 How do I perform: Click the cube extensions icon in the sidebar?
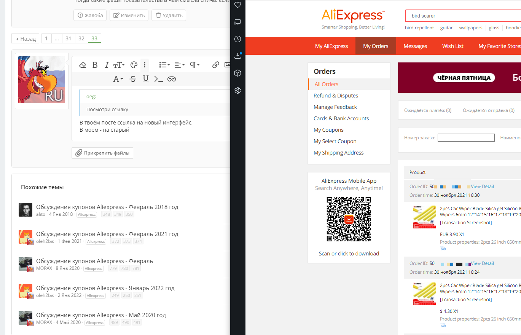coord(238,73)
